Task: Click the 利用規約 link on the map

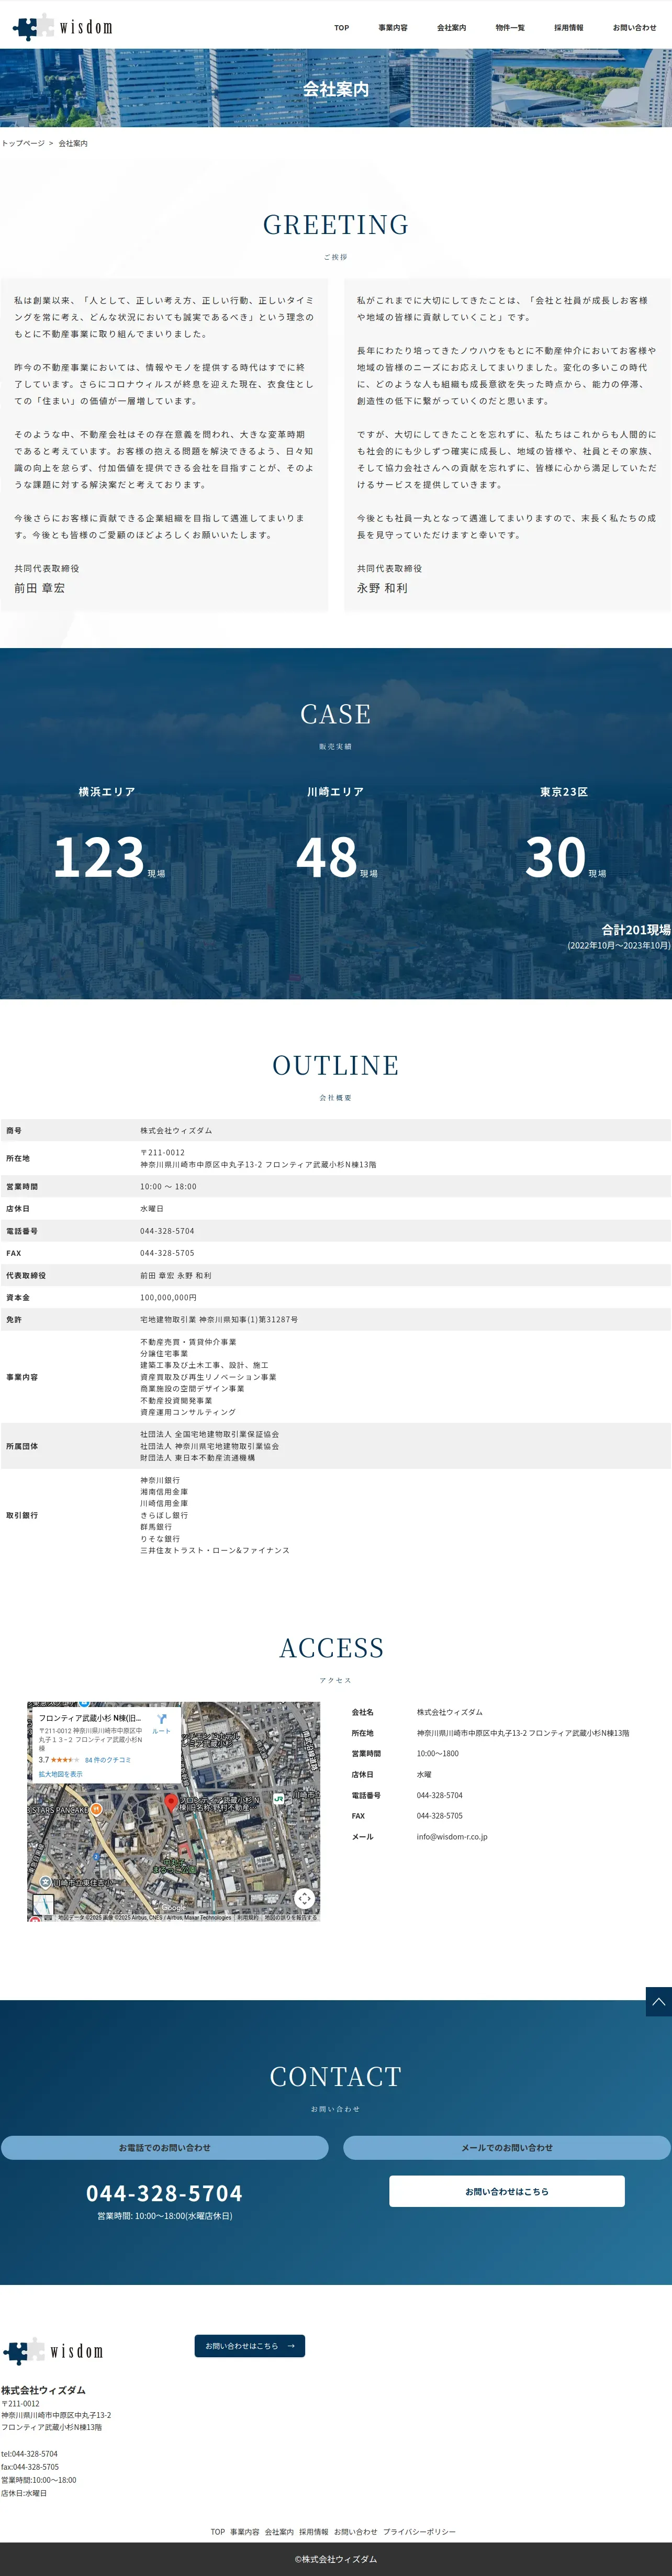Action: (247, 1917)
